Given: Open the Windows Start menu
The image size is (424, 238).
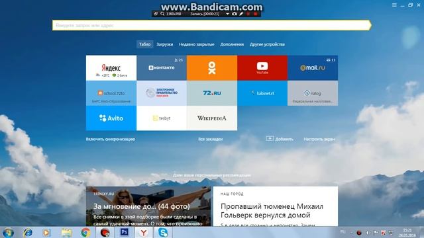Looking at the screenshot, I should click(x=9, y=233).
